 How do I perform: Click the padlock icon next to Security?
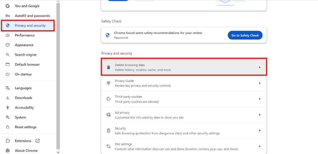tap(108, 131)
